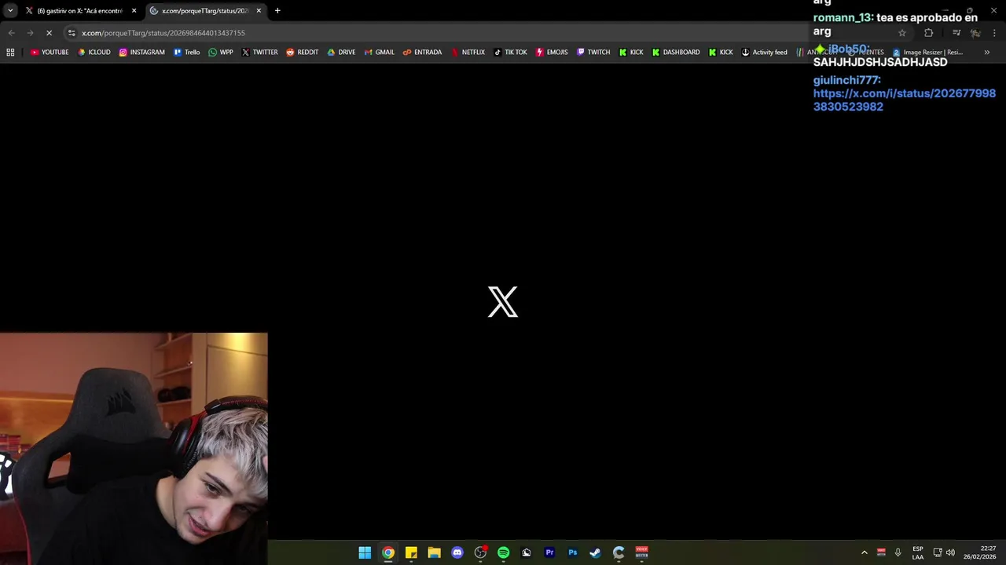This screenshot has height=565, width=1006.
Task: Switch to the gastiriv on X tab
Action: pyautogui.click(x=80, y=11)
